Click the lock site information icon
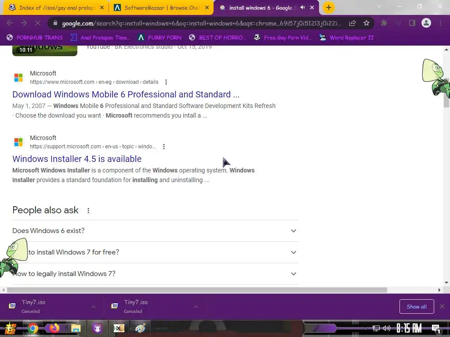 pyautogui.click(x=55, y=23)
